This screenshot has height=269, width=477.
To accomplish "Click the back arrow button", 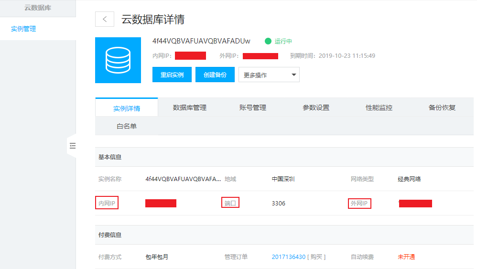I will pyautogui.click(x=105, y=19).
